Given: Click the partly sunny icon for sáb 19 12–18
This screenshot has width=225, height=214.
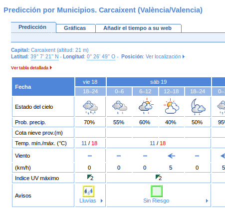Looking at the screenshot, I should 171,106.
